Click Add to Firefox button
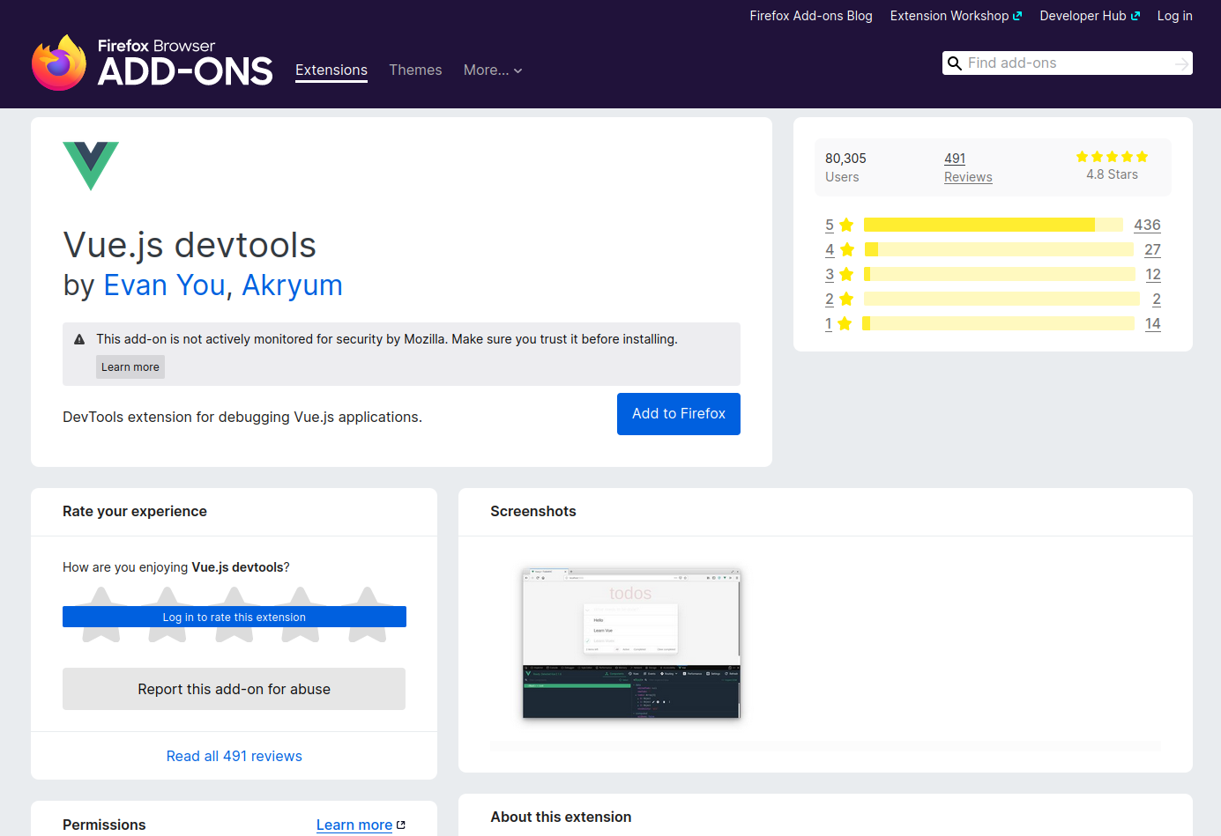Viewport: 1221px width, 836px height. pos(679,414)
